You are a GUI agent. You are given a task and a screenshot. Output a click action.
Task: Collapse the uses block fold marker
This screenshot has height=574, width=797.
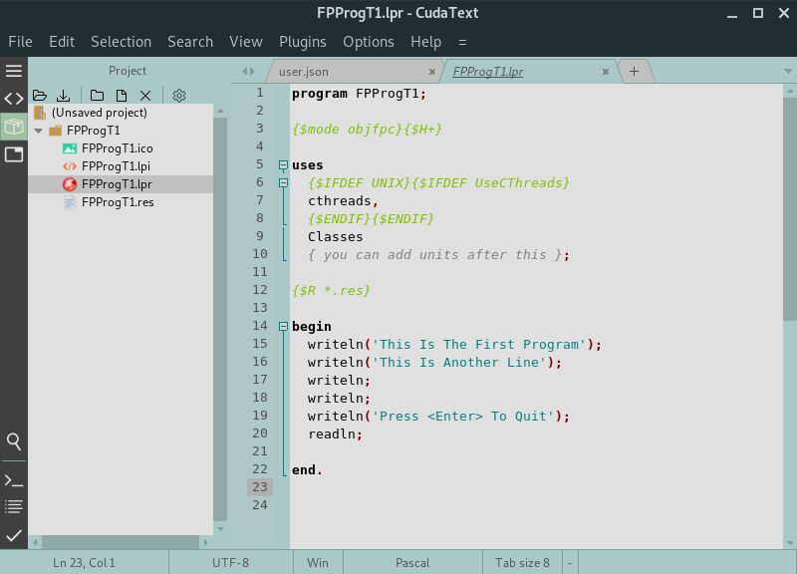pyautogui.click(x=284, y=164)
